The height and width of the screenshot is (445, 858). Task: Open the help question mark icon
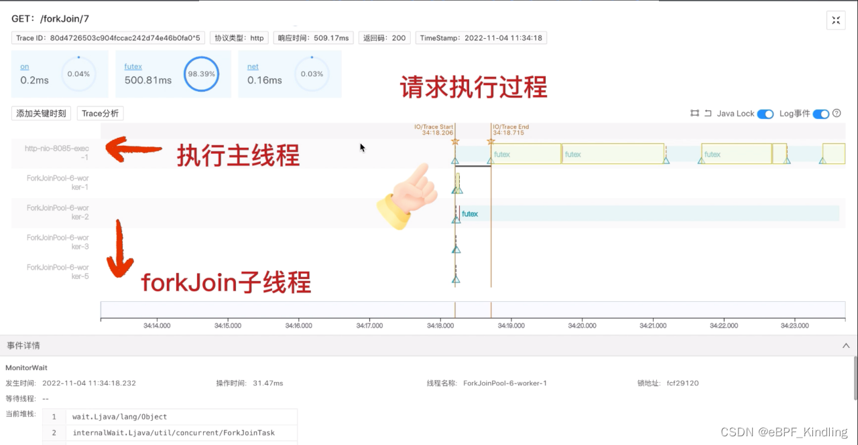[x=836, y=113]
